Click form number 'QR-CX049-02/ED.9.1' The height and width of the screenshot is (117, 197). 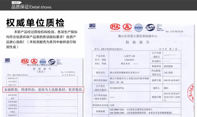pos(20,75)
